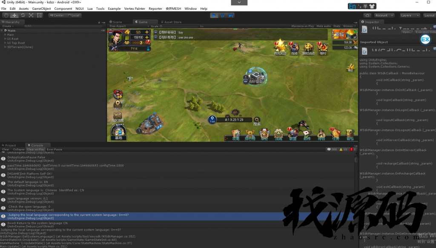Toggle Console Collapse option
Image resolution: width=436 pixels, height=248 pixels.
[19, 149]
